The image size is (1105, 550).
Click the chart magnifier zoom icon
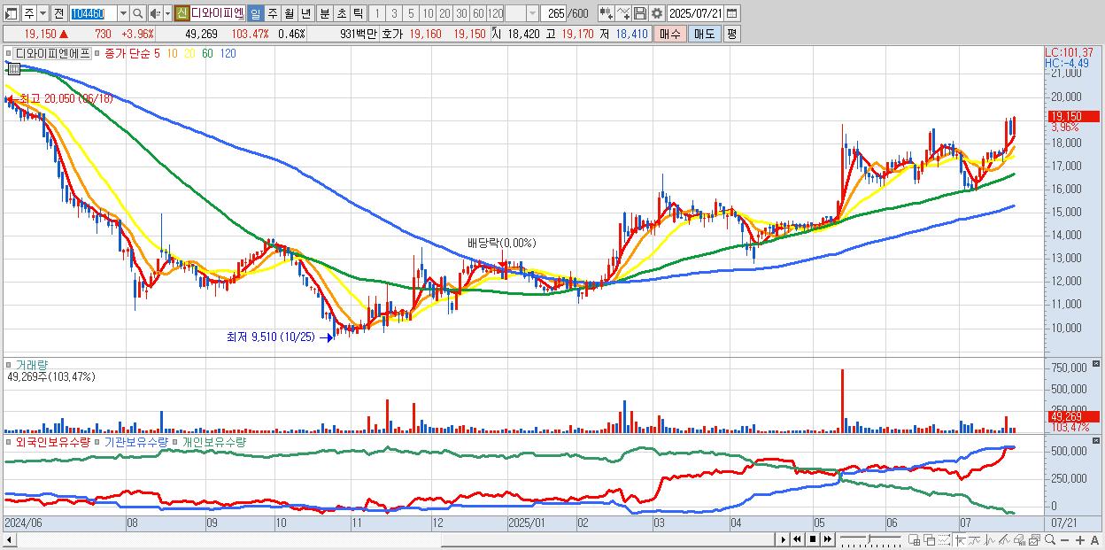[1050, 539]
